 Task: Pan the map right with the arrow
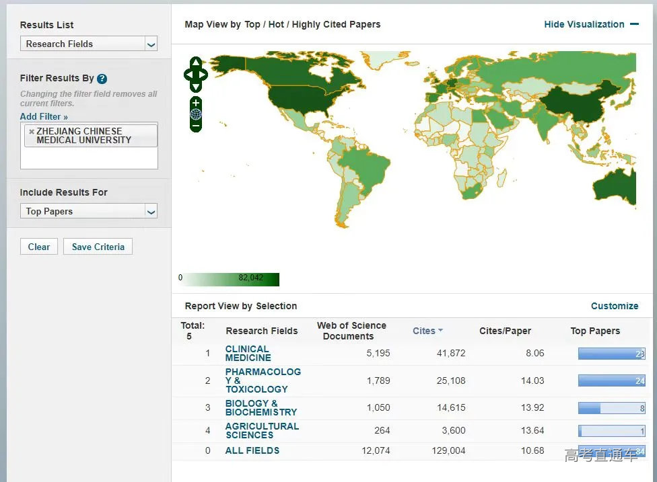tap(204, 74)
